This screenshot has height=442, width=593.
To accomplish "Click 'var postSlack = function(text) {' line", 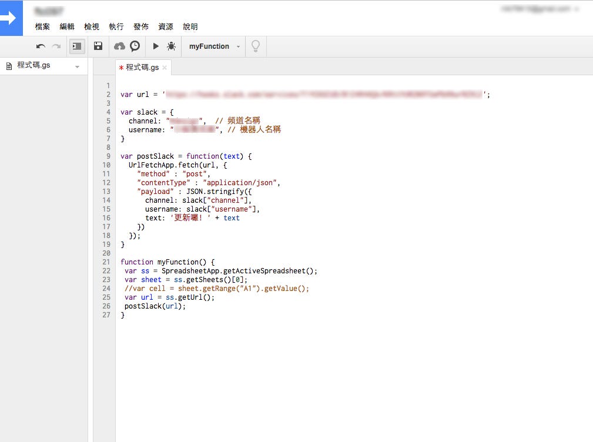I will pos(186,156).
